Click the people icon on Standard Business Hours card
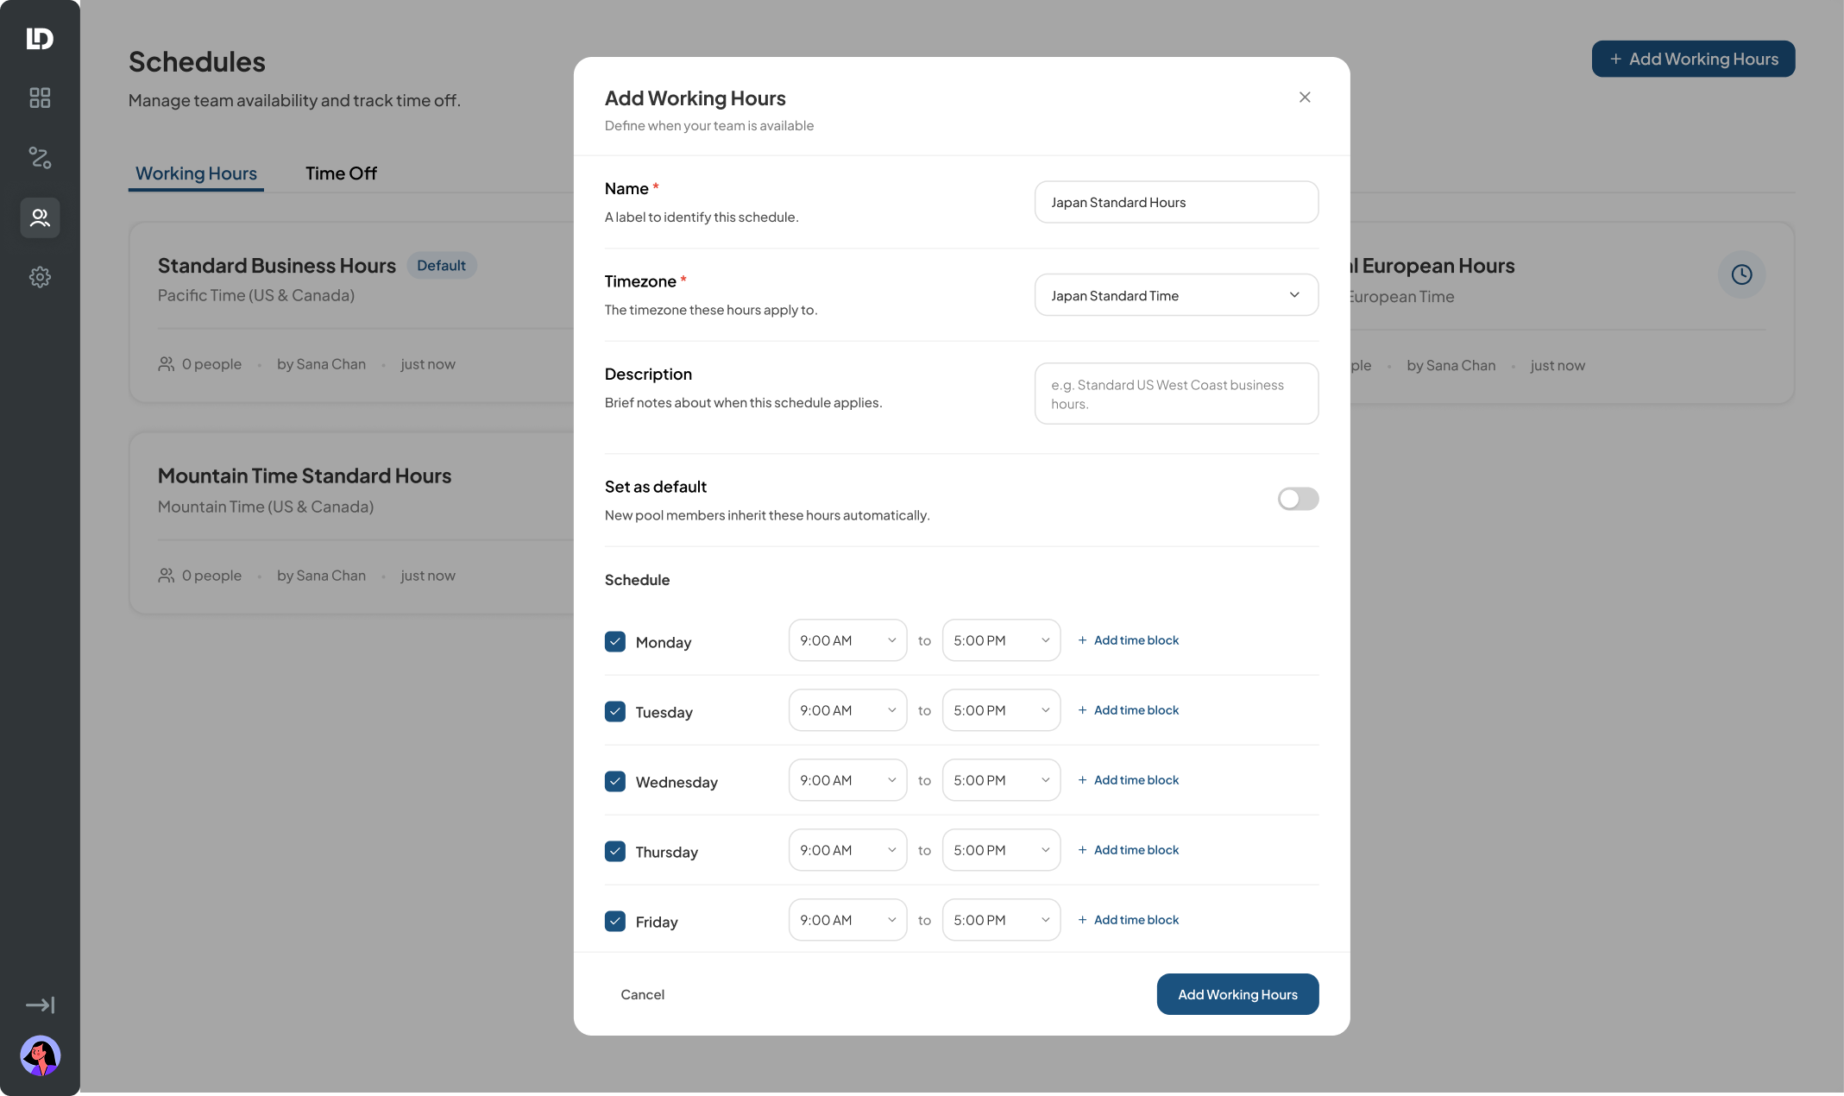 coord(167,364)
